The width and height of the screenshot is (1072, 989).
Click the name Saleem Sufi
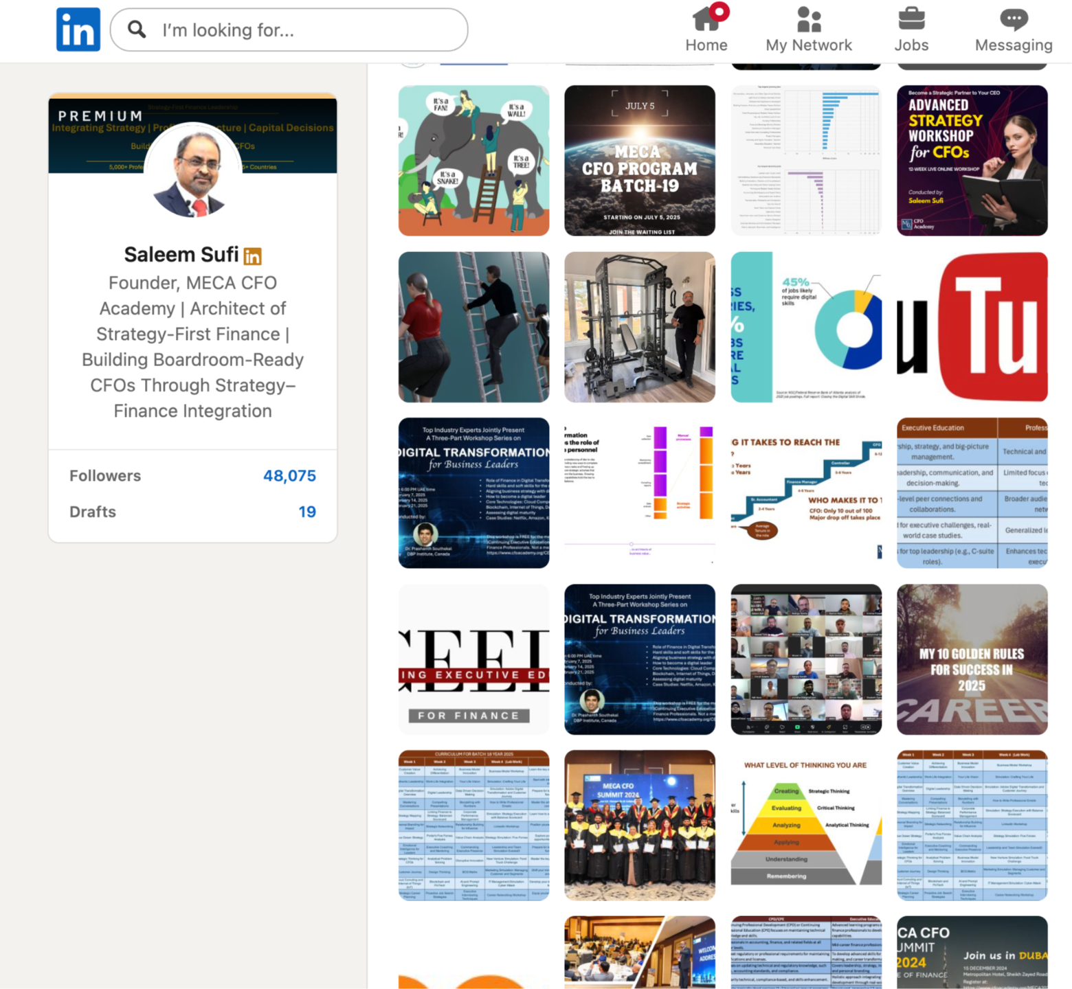tap(181, 255)
